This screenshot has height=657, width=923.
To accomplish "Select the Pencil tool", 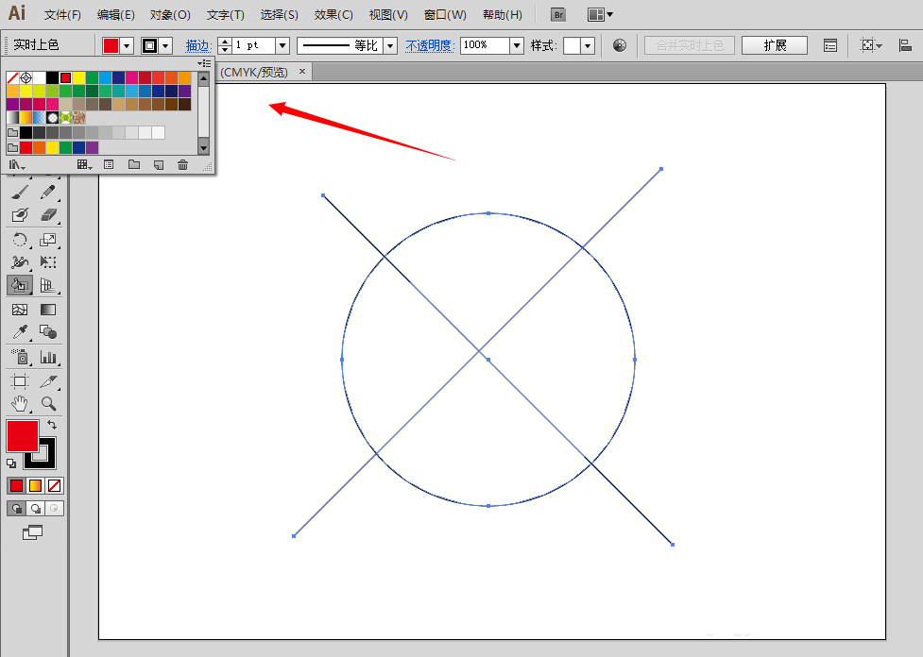I will point(48,193).
